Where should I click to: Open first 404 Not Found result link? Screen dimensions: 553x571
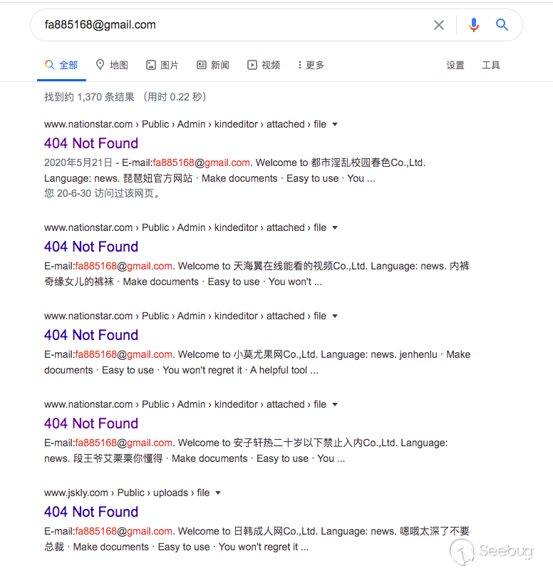(91, 143)
